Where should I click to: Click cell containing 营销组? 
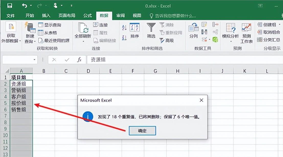point(21,90)
